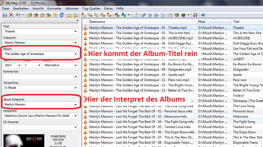Click the Text file to Tag converter icon
Image resolution: width=263 pixels, height=147 pixels.
(103, 15)
